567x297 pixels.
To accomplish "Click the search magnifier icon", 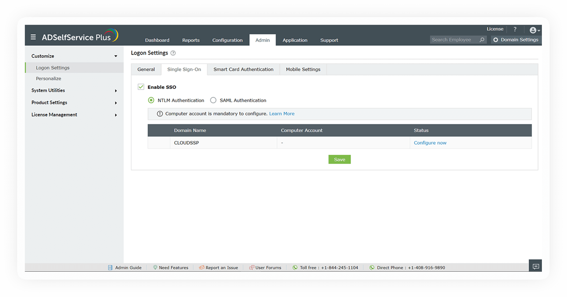I will (482, 40).
